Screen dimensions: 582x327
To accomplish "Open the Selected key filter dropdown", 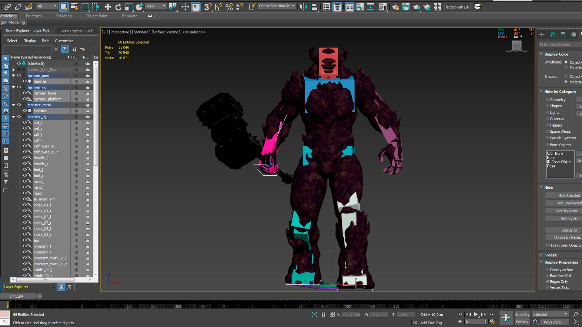I will click(550, 314).
